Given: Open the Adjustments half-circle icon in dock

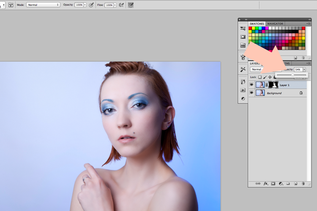Looking at the screenshot, I should click(243, 98).
